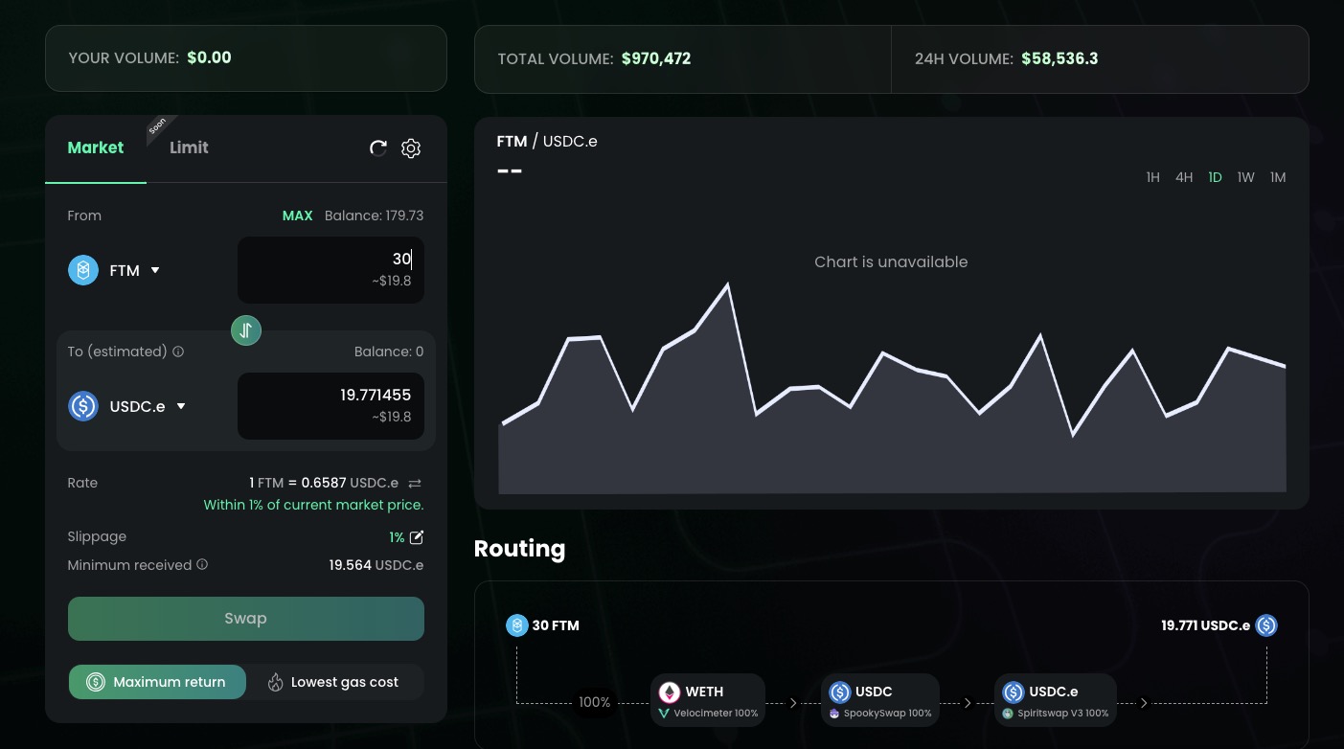Image resolution: width=1344 pixels, height=749 pixels.
Task: Select Maximum return option
Action: click(x=158, y=682)
